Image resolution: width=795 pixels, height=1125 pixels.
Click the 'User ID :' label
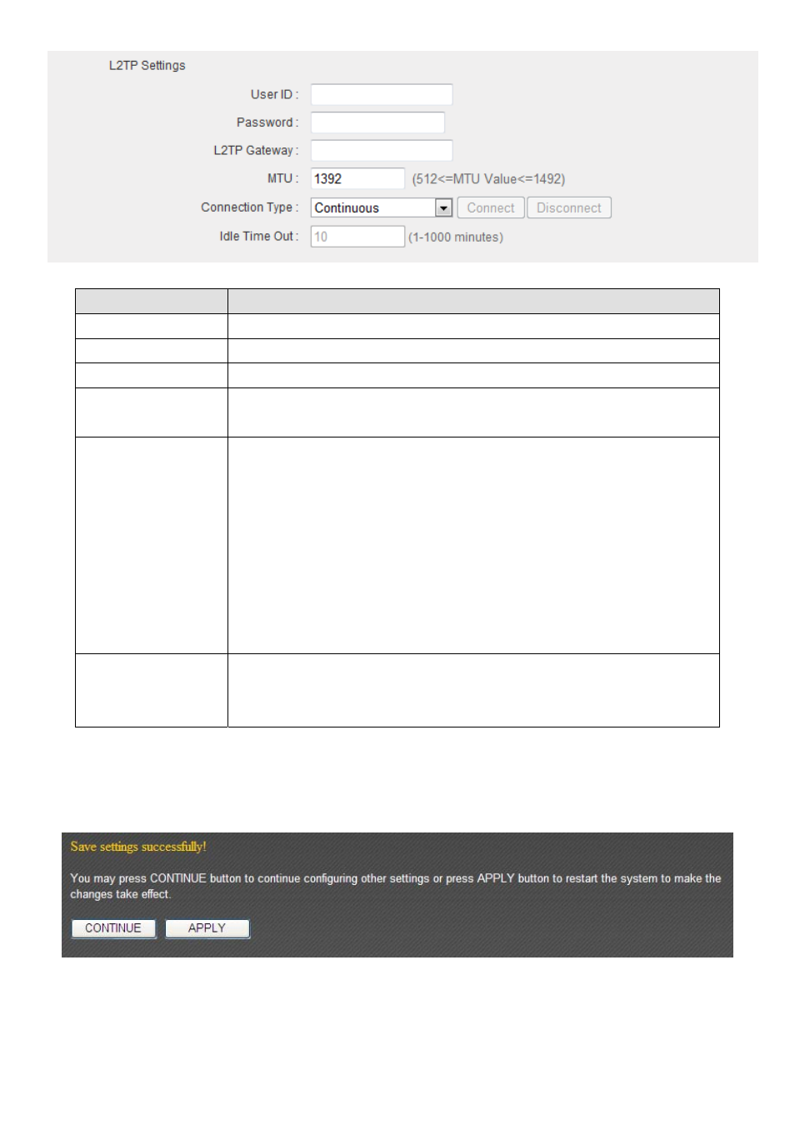(274, 95)
